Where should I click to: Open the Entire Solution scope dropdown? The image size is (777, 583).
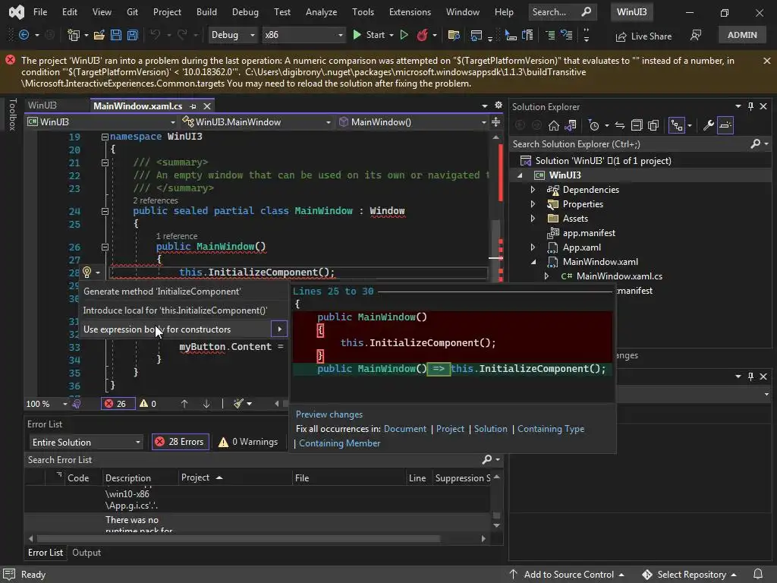point(86,443)
